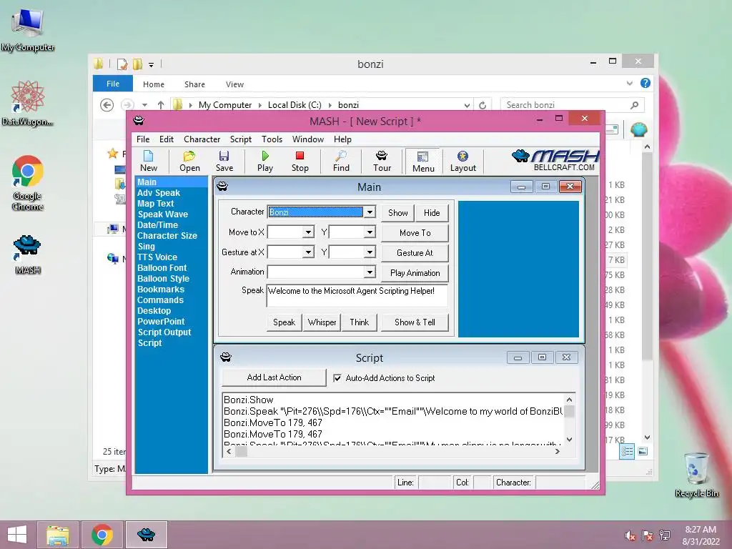Open the Script menu
Viewport: 732px width, 549px height.
coord(240,139)
